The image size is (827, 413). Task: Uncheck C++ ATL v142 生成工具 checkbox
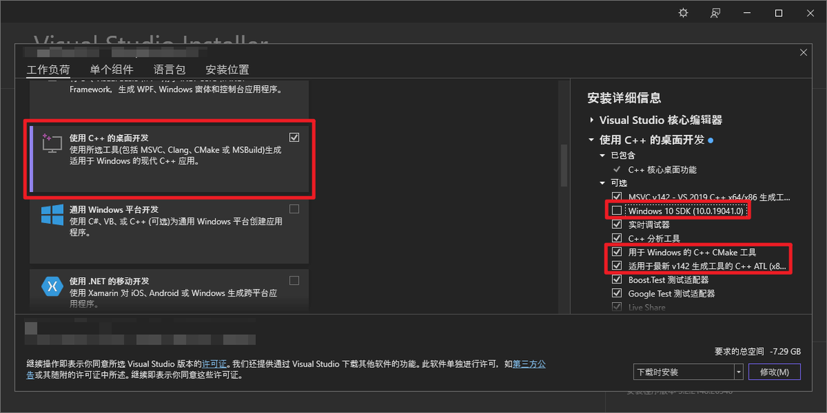coord(617,265)
